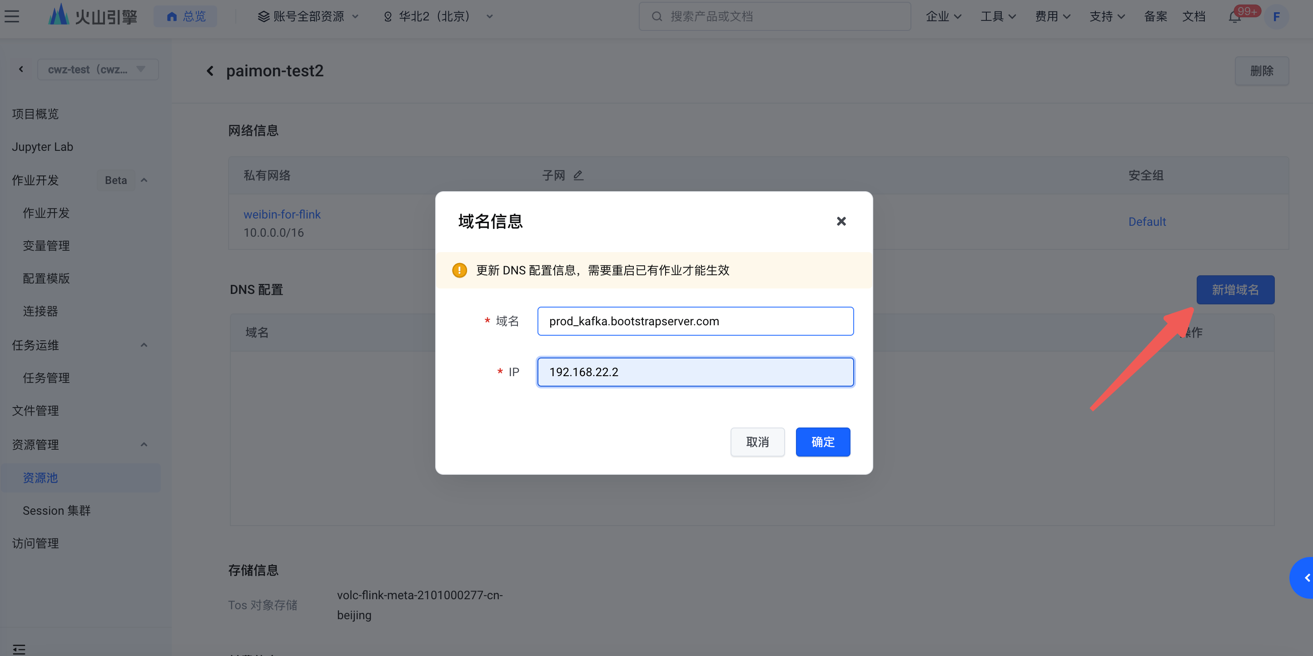
Task: Open cwz-test project dropdown
Action: [x=98, y=70]
